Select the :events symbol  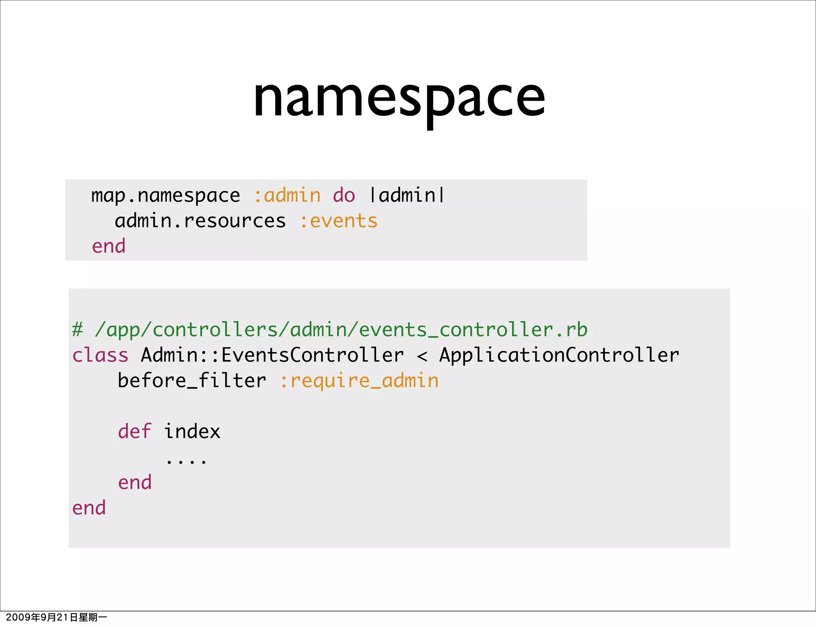point(338,221)
